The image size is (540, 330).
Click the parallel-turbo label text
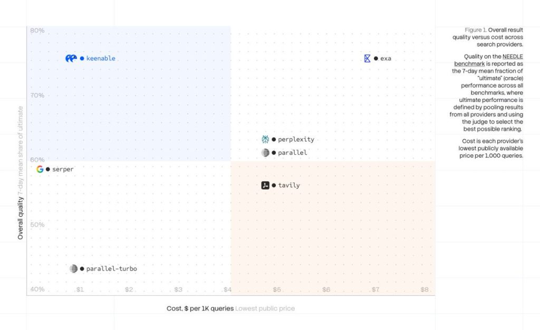pos(112,269)
